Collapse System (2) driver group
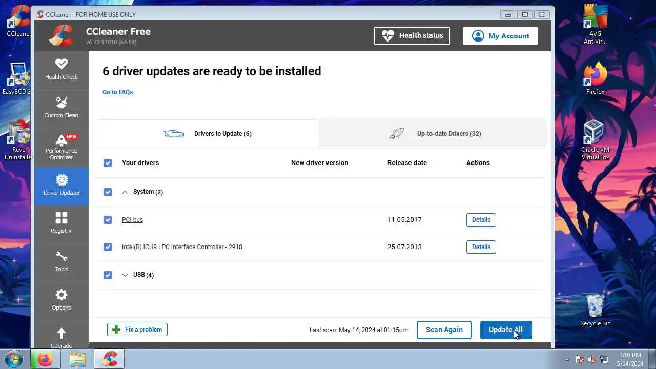 (x=125, y=192)
